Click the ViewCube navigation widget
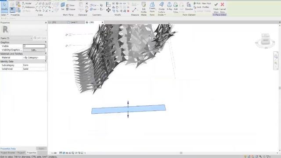The image size is (281, 158). (265, 41)
